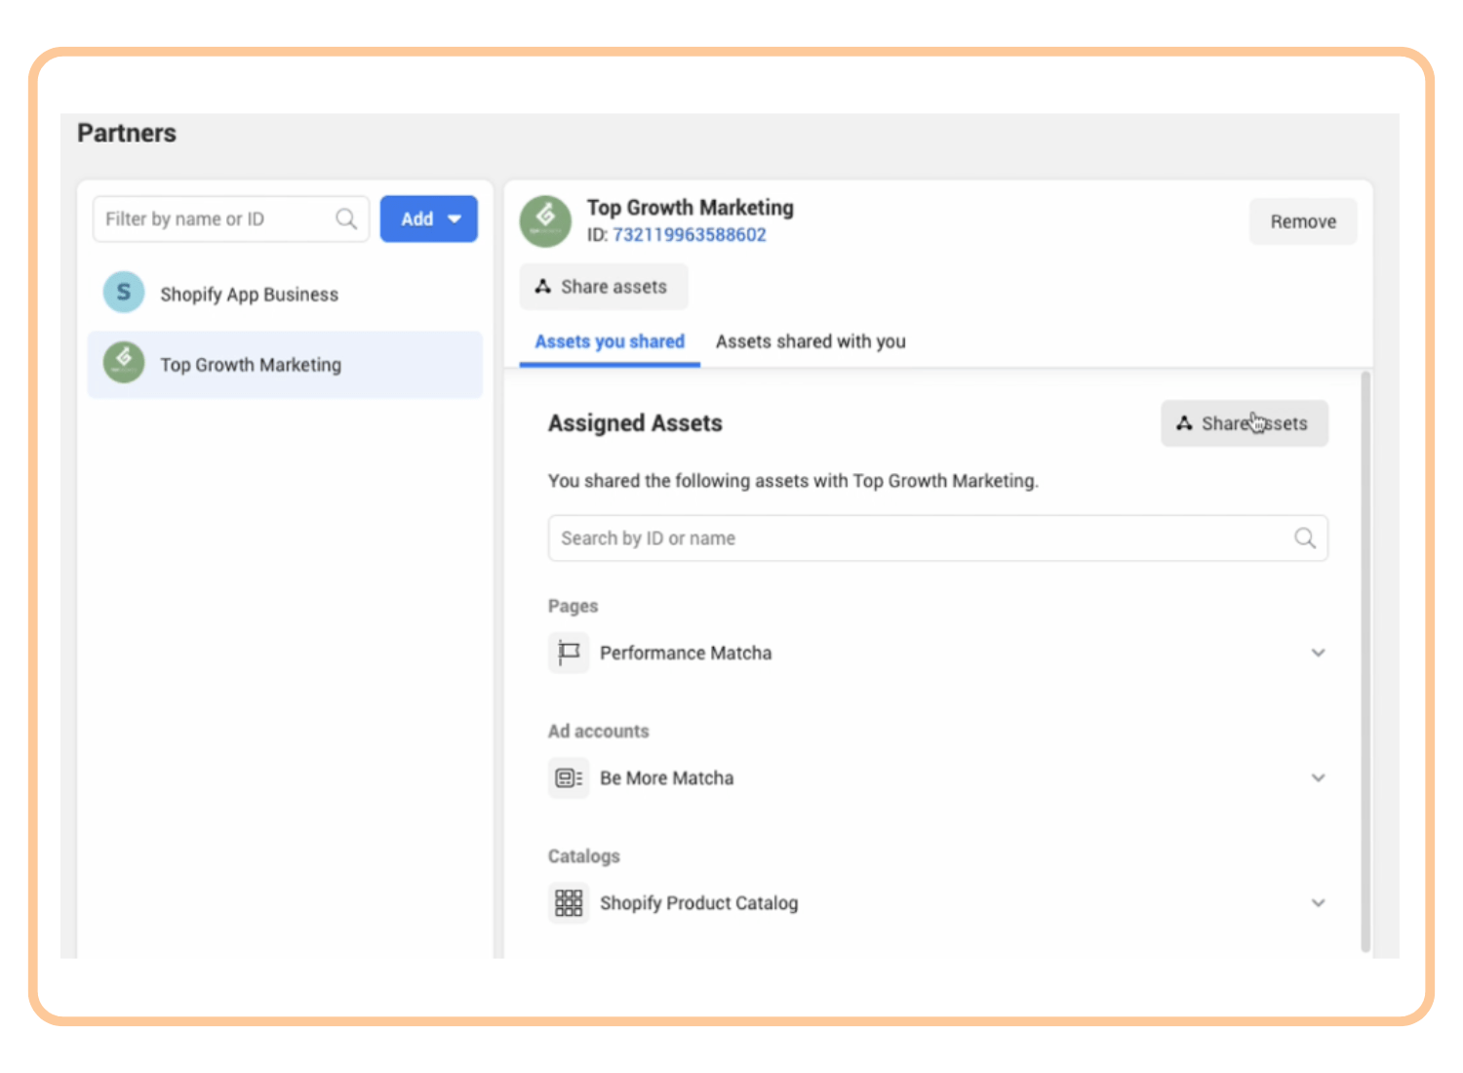The height and width of the screenshot is (1073, 1463).
Task: Click Performance Matcha page name
Action: click(x=686, y=653)
